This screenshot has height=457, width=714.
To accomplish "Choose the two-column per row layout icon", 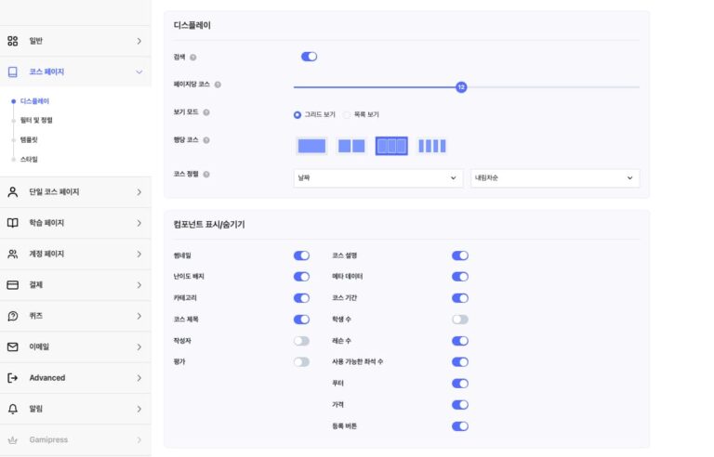I will coord(351,146).
